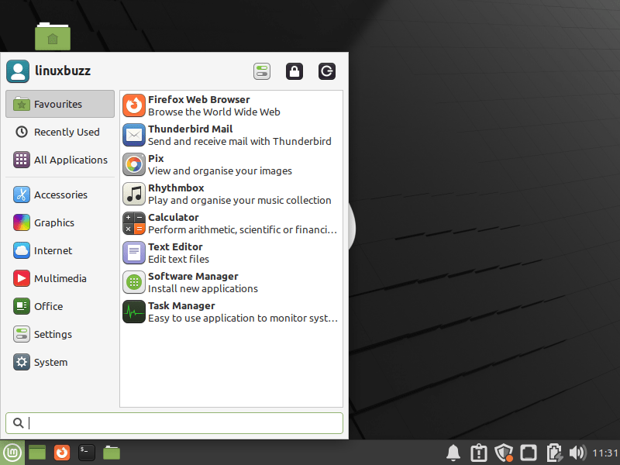This screenshot has width=620, height=465.
Task: Open the volume control in system tray
Action: (577, 452)
